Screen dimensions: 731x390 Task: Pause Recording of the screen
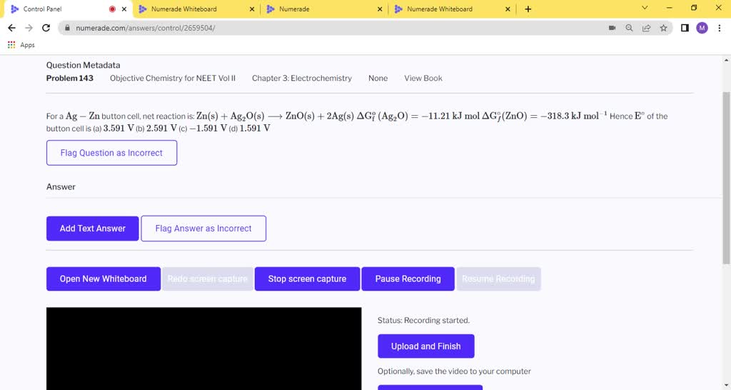pyautogui.click(x=408, y=279)
